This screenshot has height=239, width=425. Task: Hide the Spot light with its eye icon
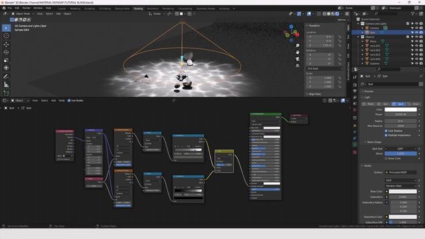click(x=416, y=33)
